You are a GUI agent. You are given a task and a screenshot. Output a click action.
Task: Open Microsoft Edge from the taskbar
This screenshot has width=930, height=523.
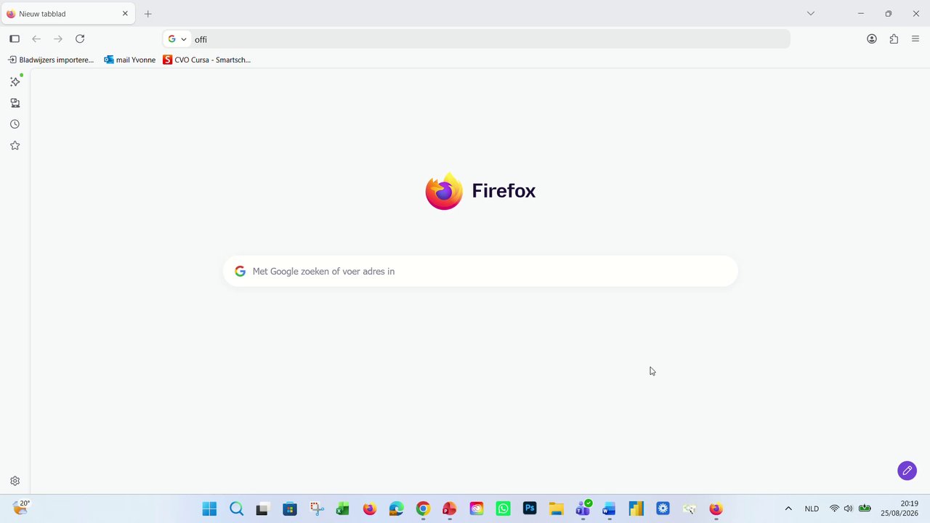coord(396,508)
